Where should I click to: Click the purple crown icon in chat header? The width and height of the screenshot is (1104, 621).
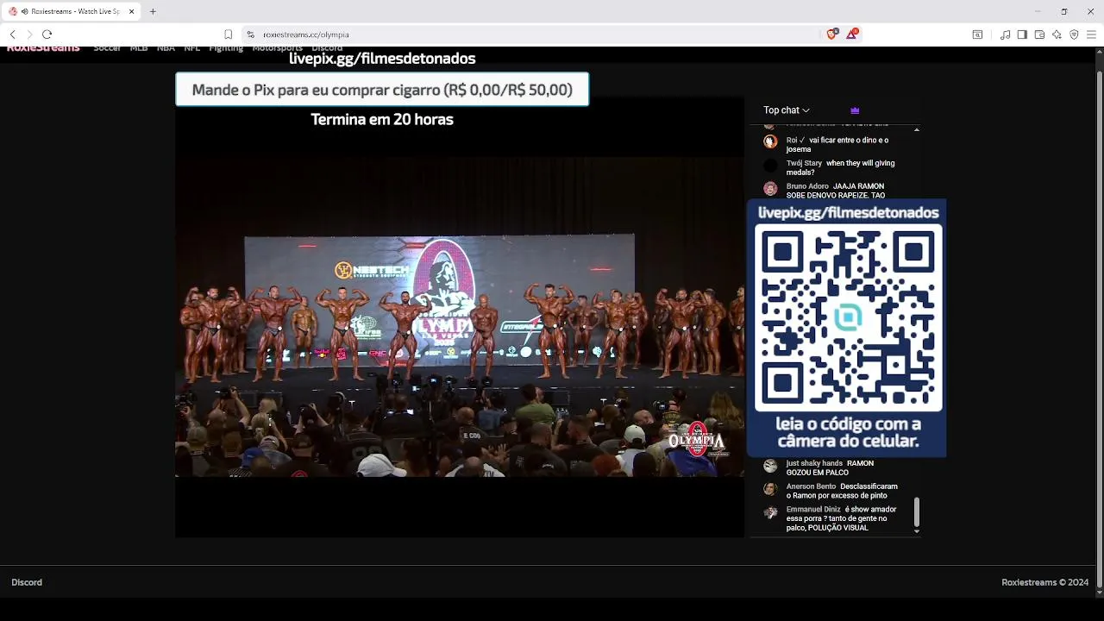coord(855,110)
